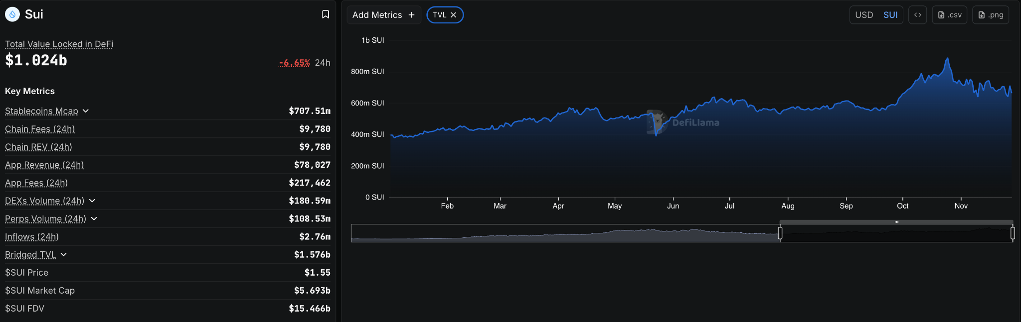Image resolution: width=1021 pixels, height=322 pixels.
Task: Click the Inflows (24h) label
Action: 32,236
